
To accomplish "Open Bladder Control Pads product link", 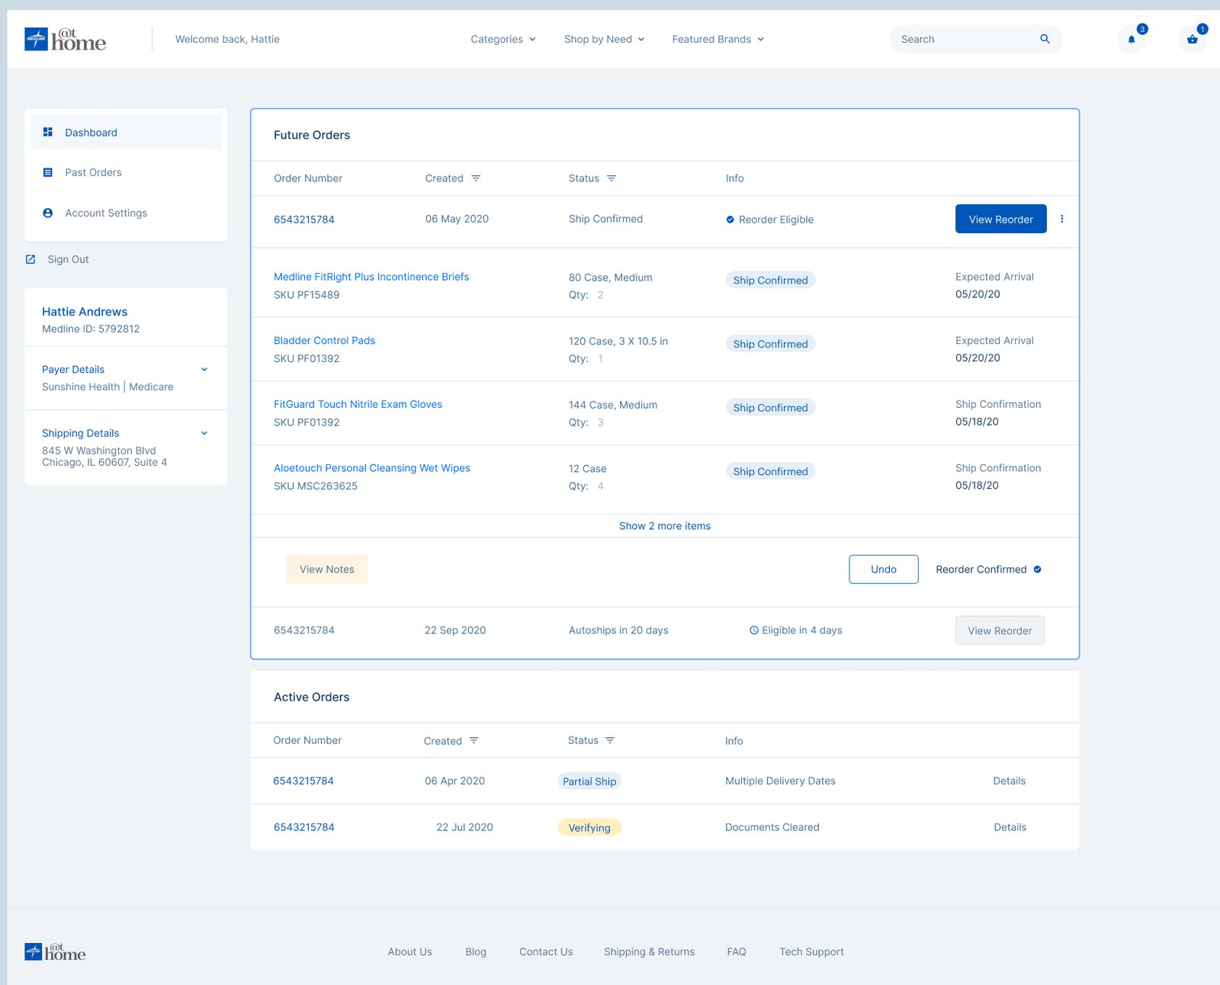I will pyautogui.click(x=324, y=341).
